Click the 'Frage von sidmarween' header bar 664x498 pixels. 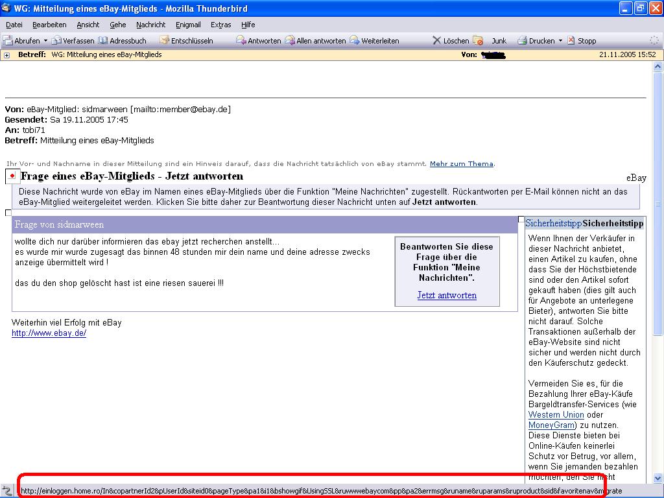pyautogui.click(x=265, y=224)
